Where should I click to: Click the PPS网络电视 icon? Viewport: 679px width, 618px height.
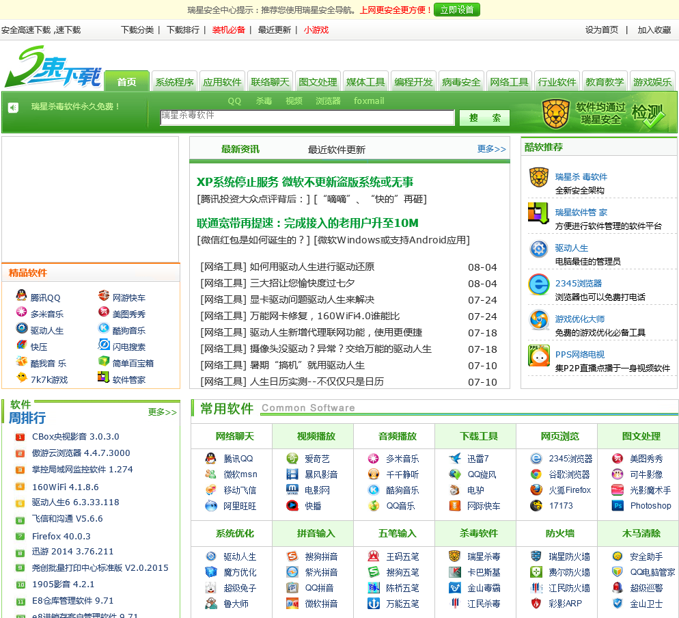pyautogui.click(x=539, y=355)
